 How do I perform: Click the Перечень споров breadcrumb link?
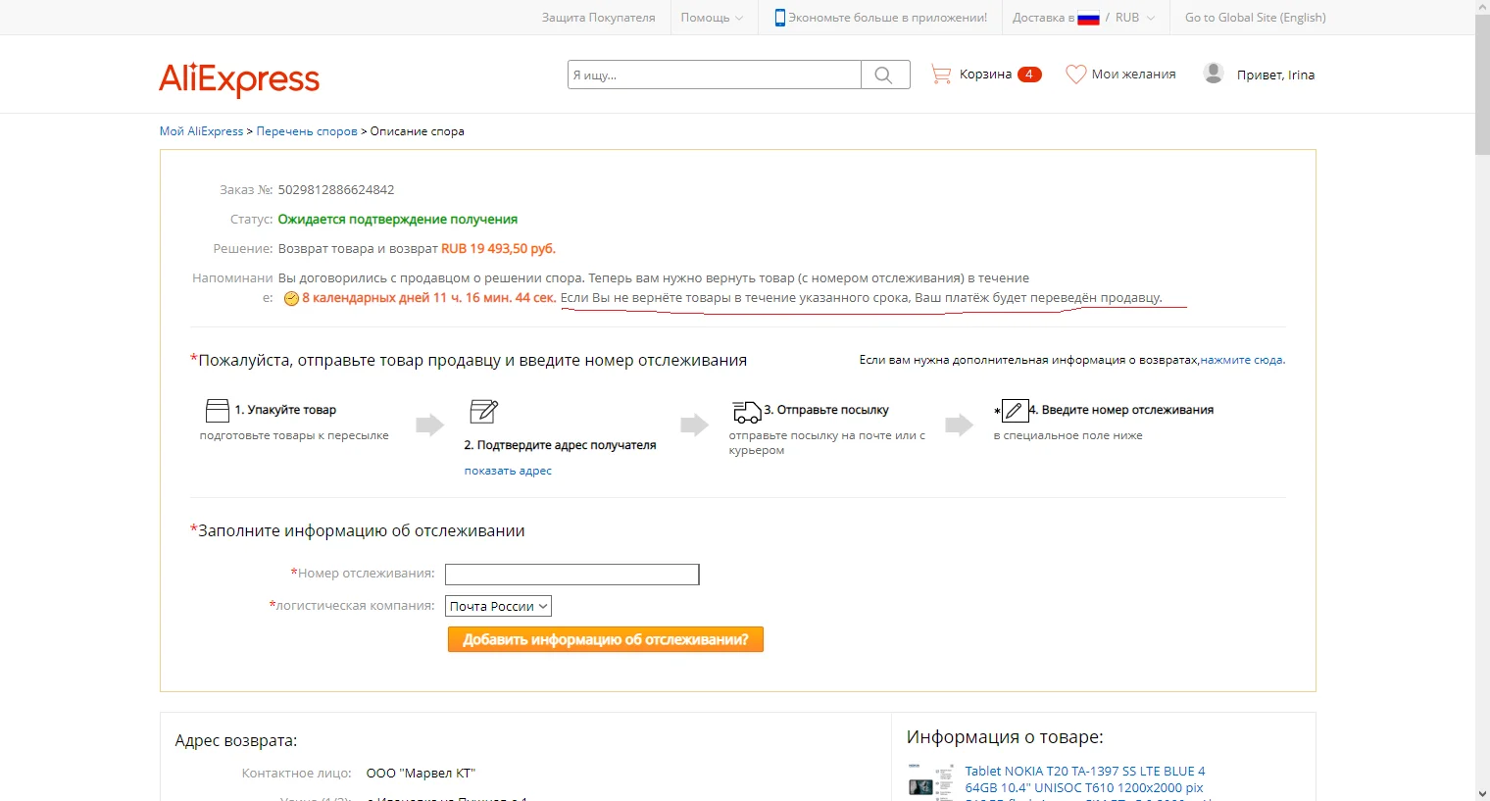pyautogui.click(x=307, y=131)
